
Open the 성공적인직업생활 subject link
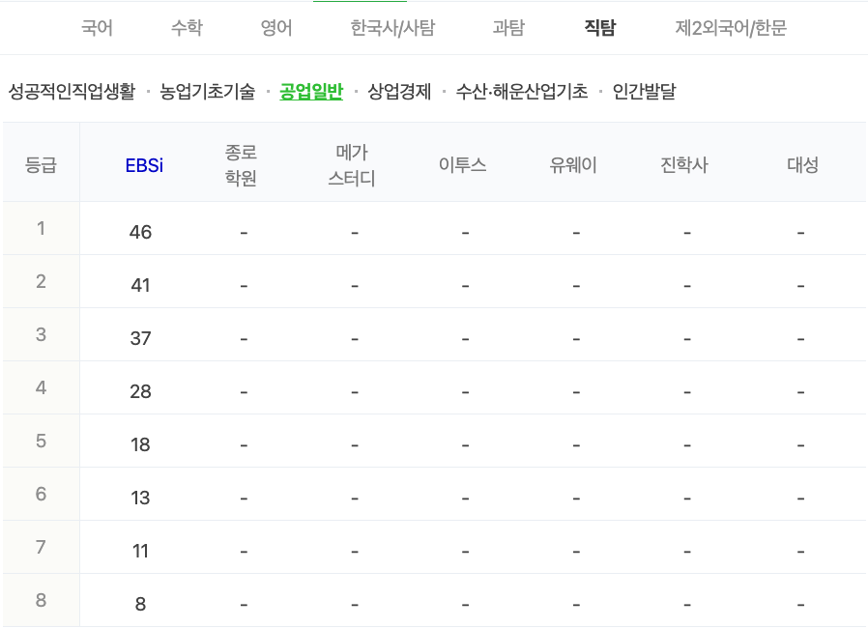[x=68, y=92]
